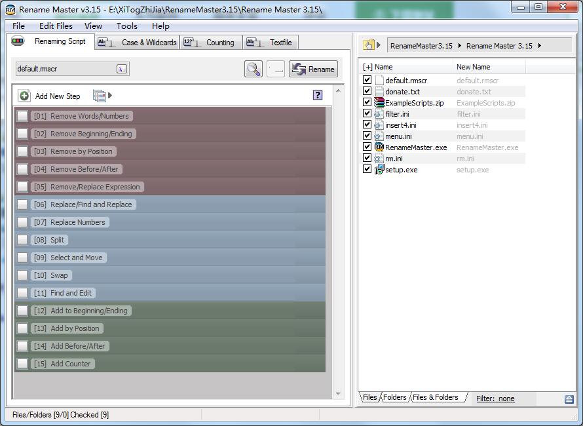Open the default.rmscr script dropdown
This screenshot has height=426, width=583.
point(122,69)
